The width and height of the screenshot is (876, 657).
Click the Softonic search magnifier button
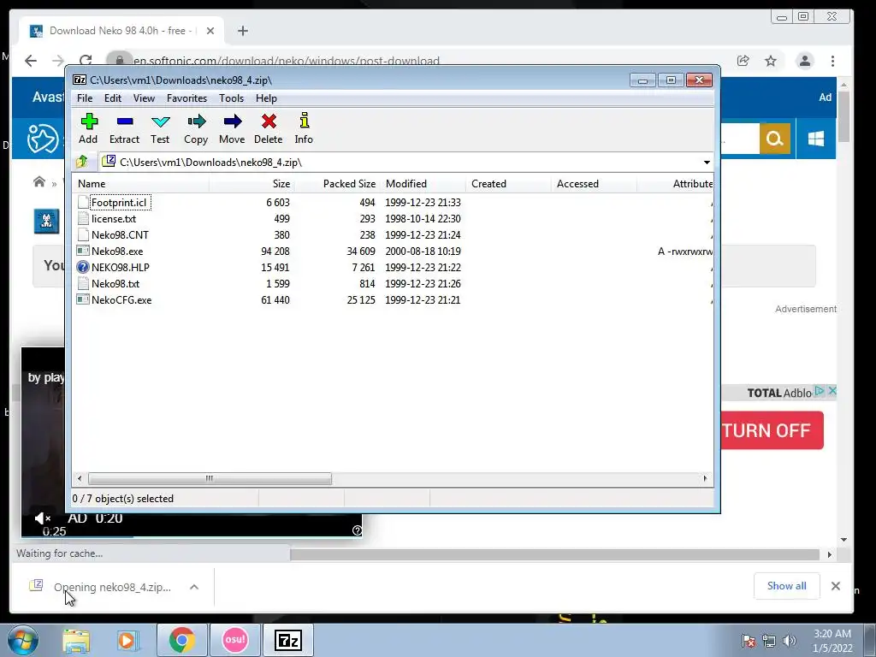coord(774,138)
